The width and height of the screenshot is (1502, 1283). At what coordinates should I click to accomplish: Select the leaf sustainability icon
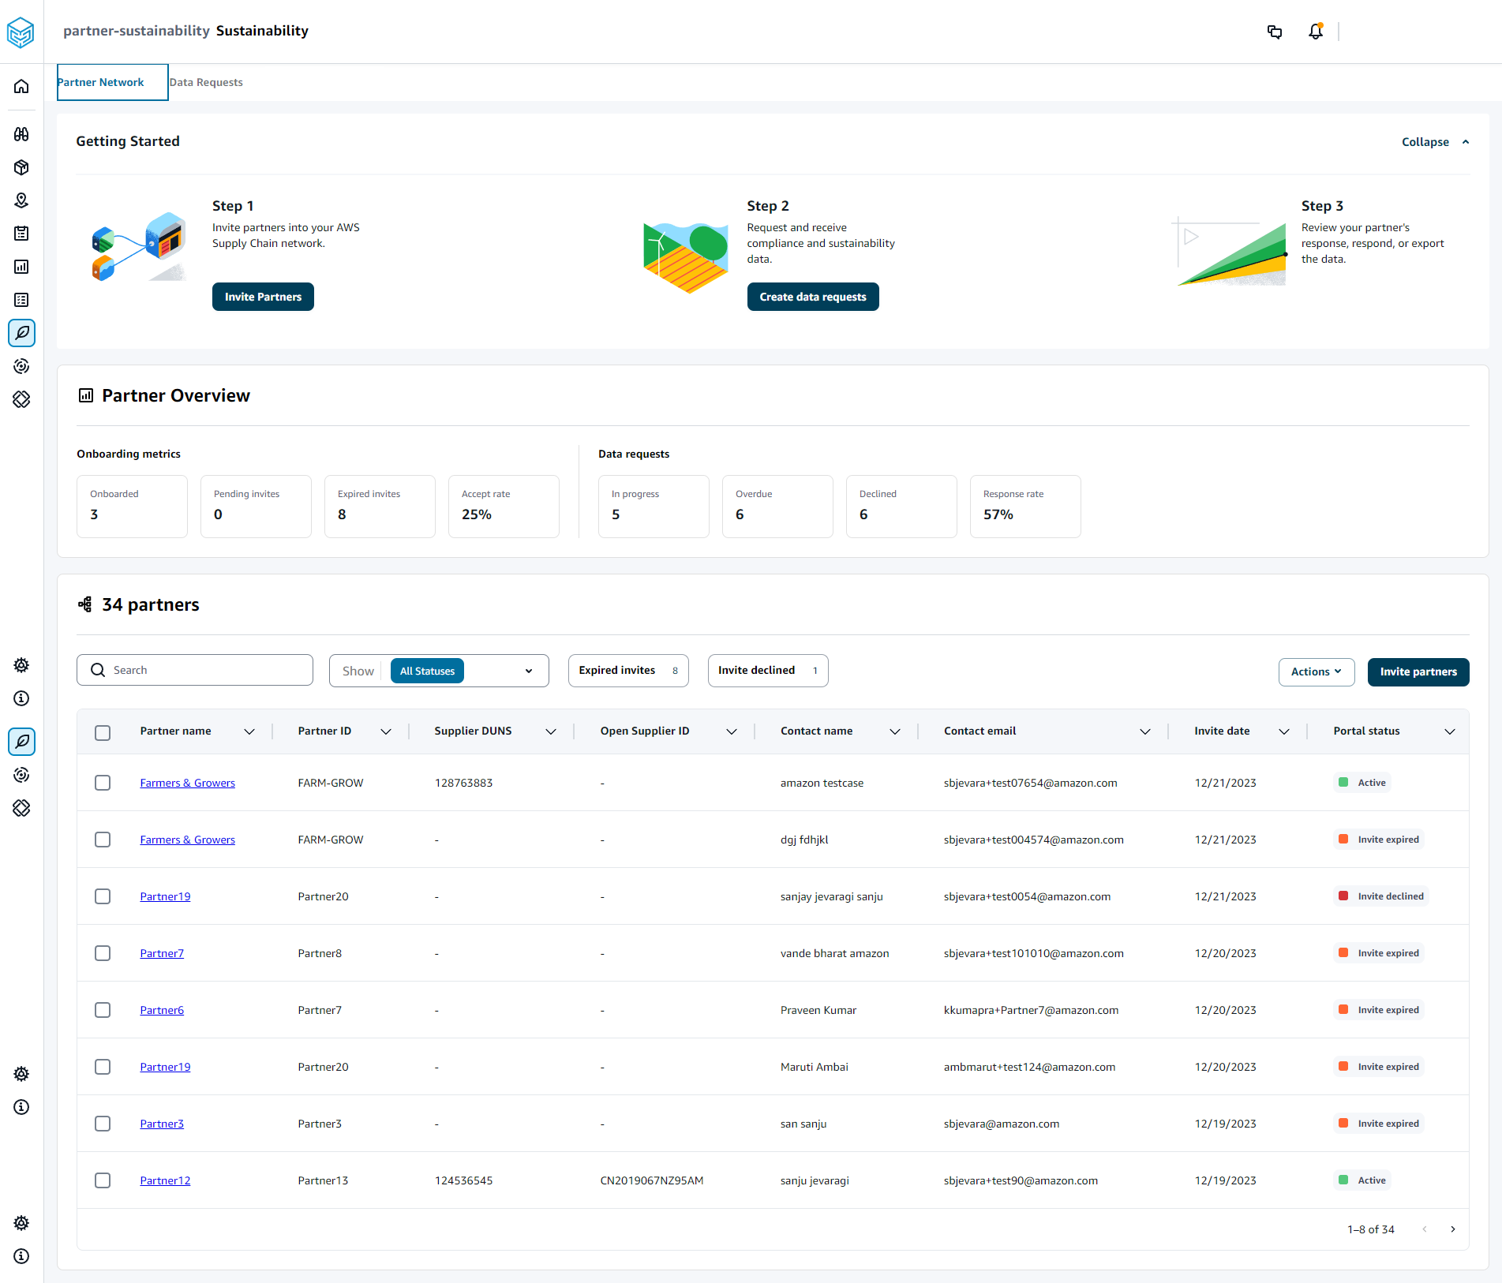tap(21, 333)
